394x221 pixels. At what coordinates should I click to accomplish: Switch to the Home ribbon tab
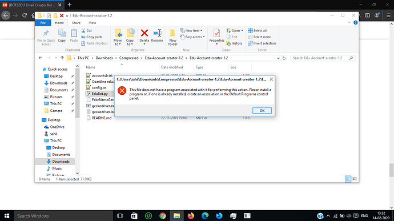click(x=59, y=23)
